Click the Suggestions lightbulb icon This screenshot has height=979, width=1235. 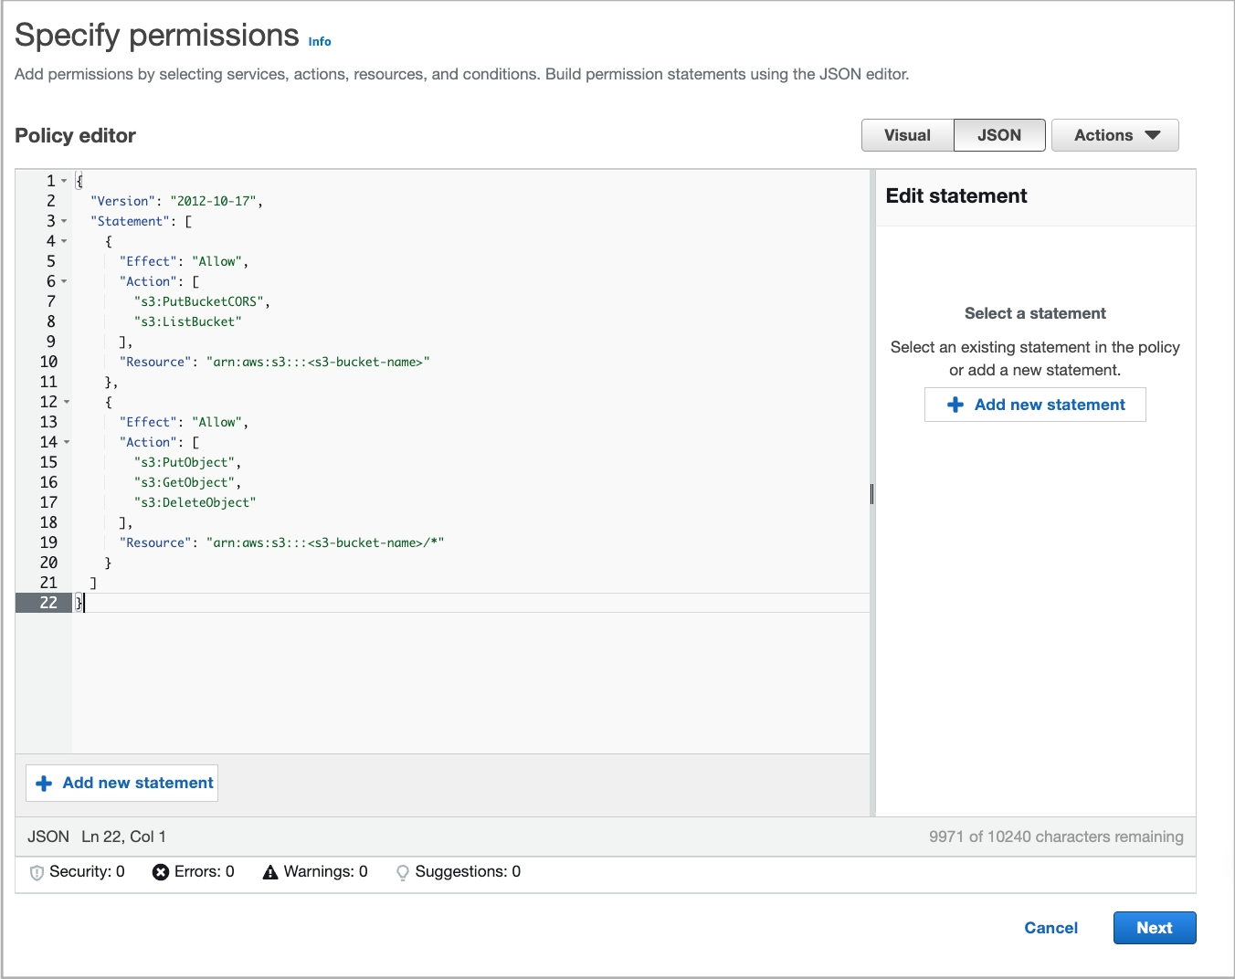403,872
